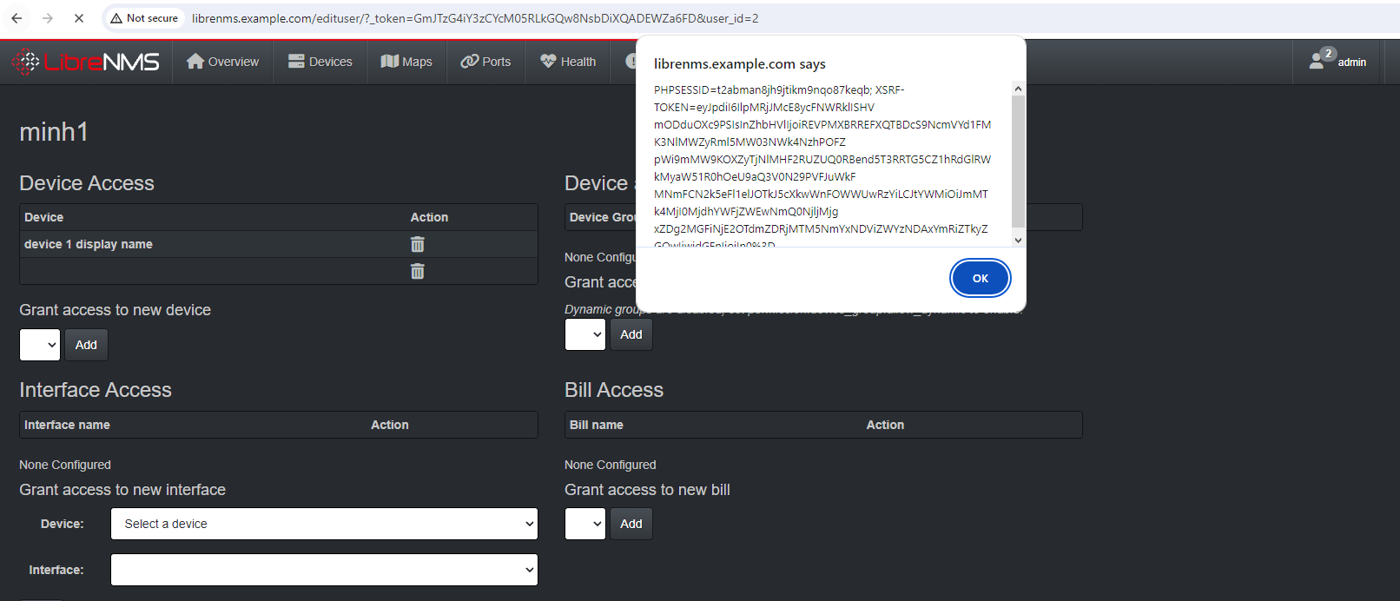This screenshot has width=1400, height=601.
Task: Click Add under Grant access to new bill
Action: (631, 524)
